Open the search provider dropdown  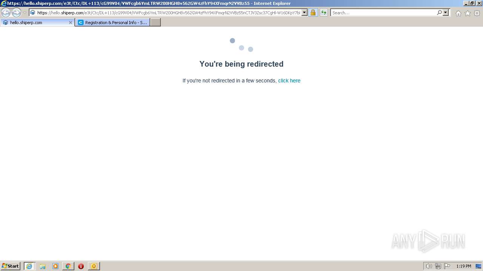446,12
